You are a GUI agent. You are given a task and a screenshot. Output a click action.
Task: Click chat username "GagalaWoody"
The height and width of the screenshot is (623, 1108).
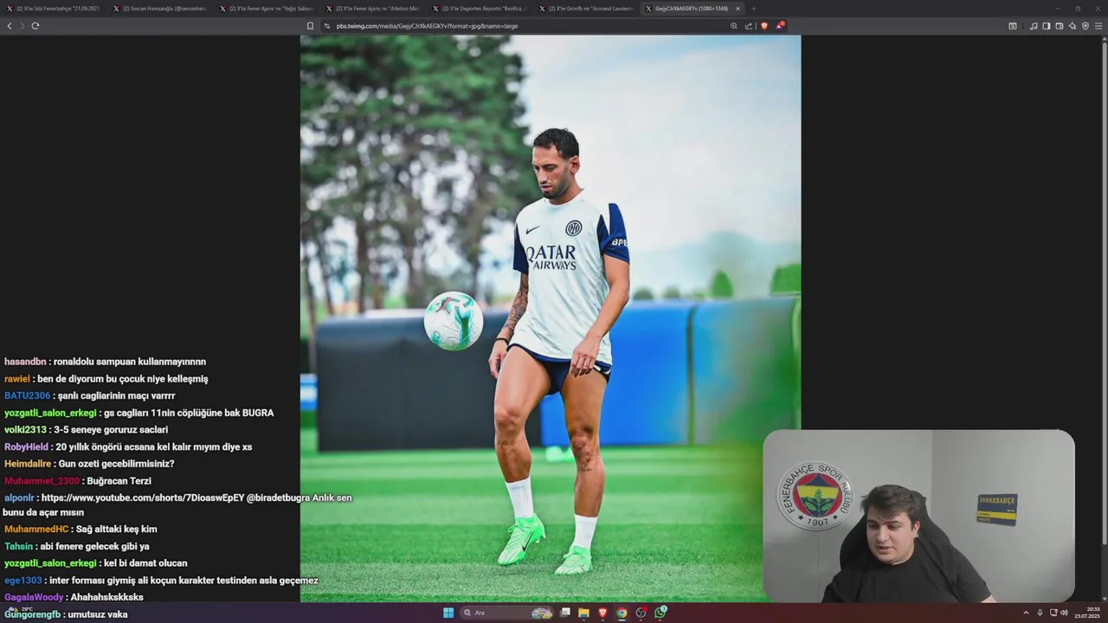(34, 597)
